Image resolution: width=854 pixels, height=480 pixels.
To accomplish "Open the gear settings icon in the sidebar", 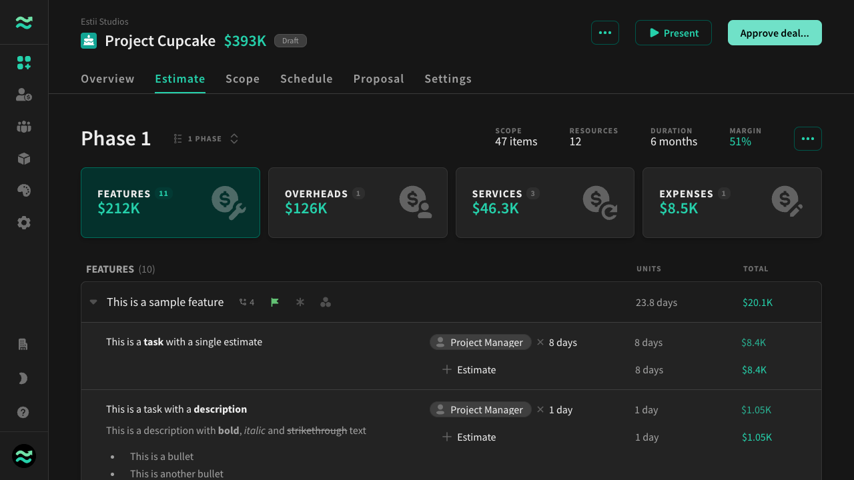I will pyautogui.click(x=24, y=223).
